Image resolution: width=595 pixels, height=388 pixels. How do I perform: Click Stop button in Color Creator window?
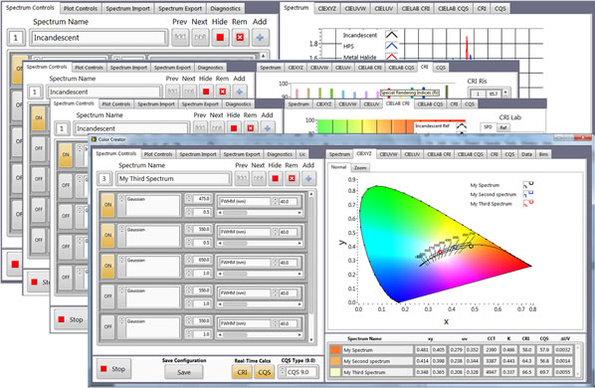tap(113, 369)
